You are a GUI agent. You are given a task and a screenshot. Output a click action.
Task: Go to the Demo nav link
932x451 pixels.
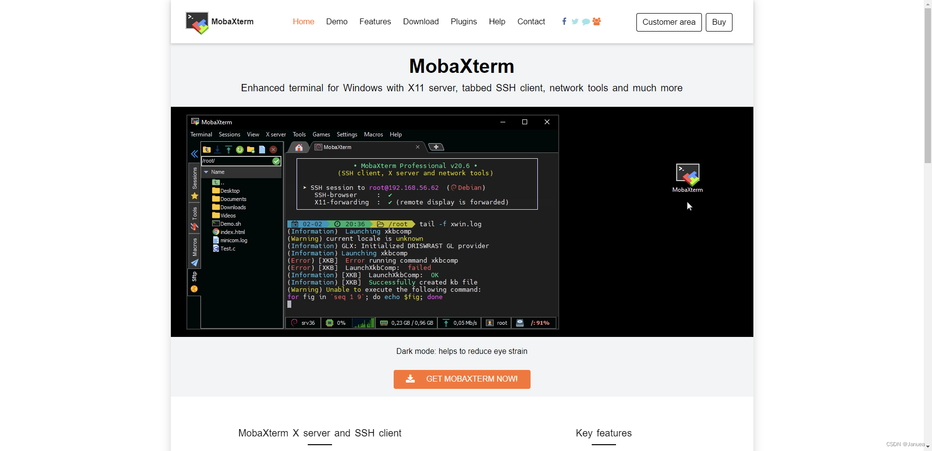(337, 21)
